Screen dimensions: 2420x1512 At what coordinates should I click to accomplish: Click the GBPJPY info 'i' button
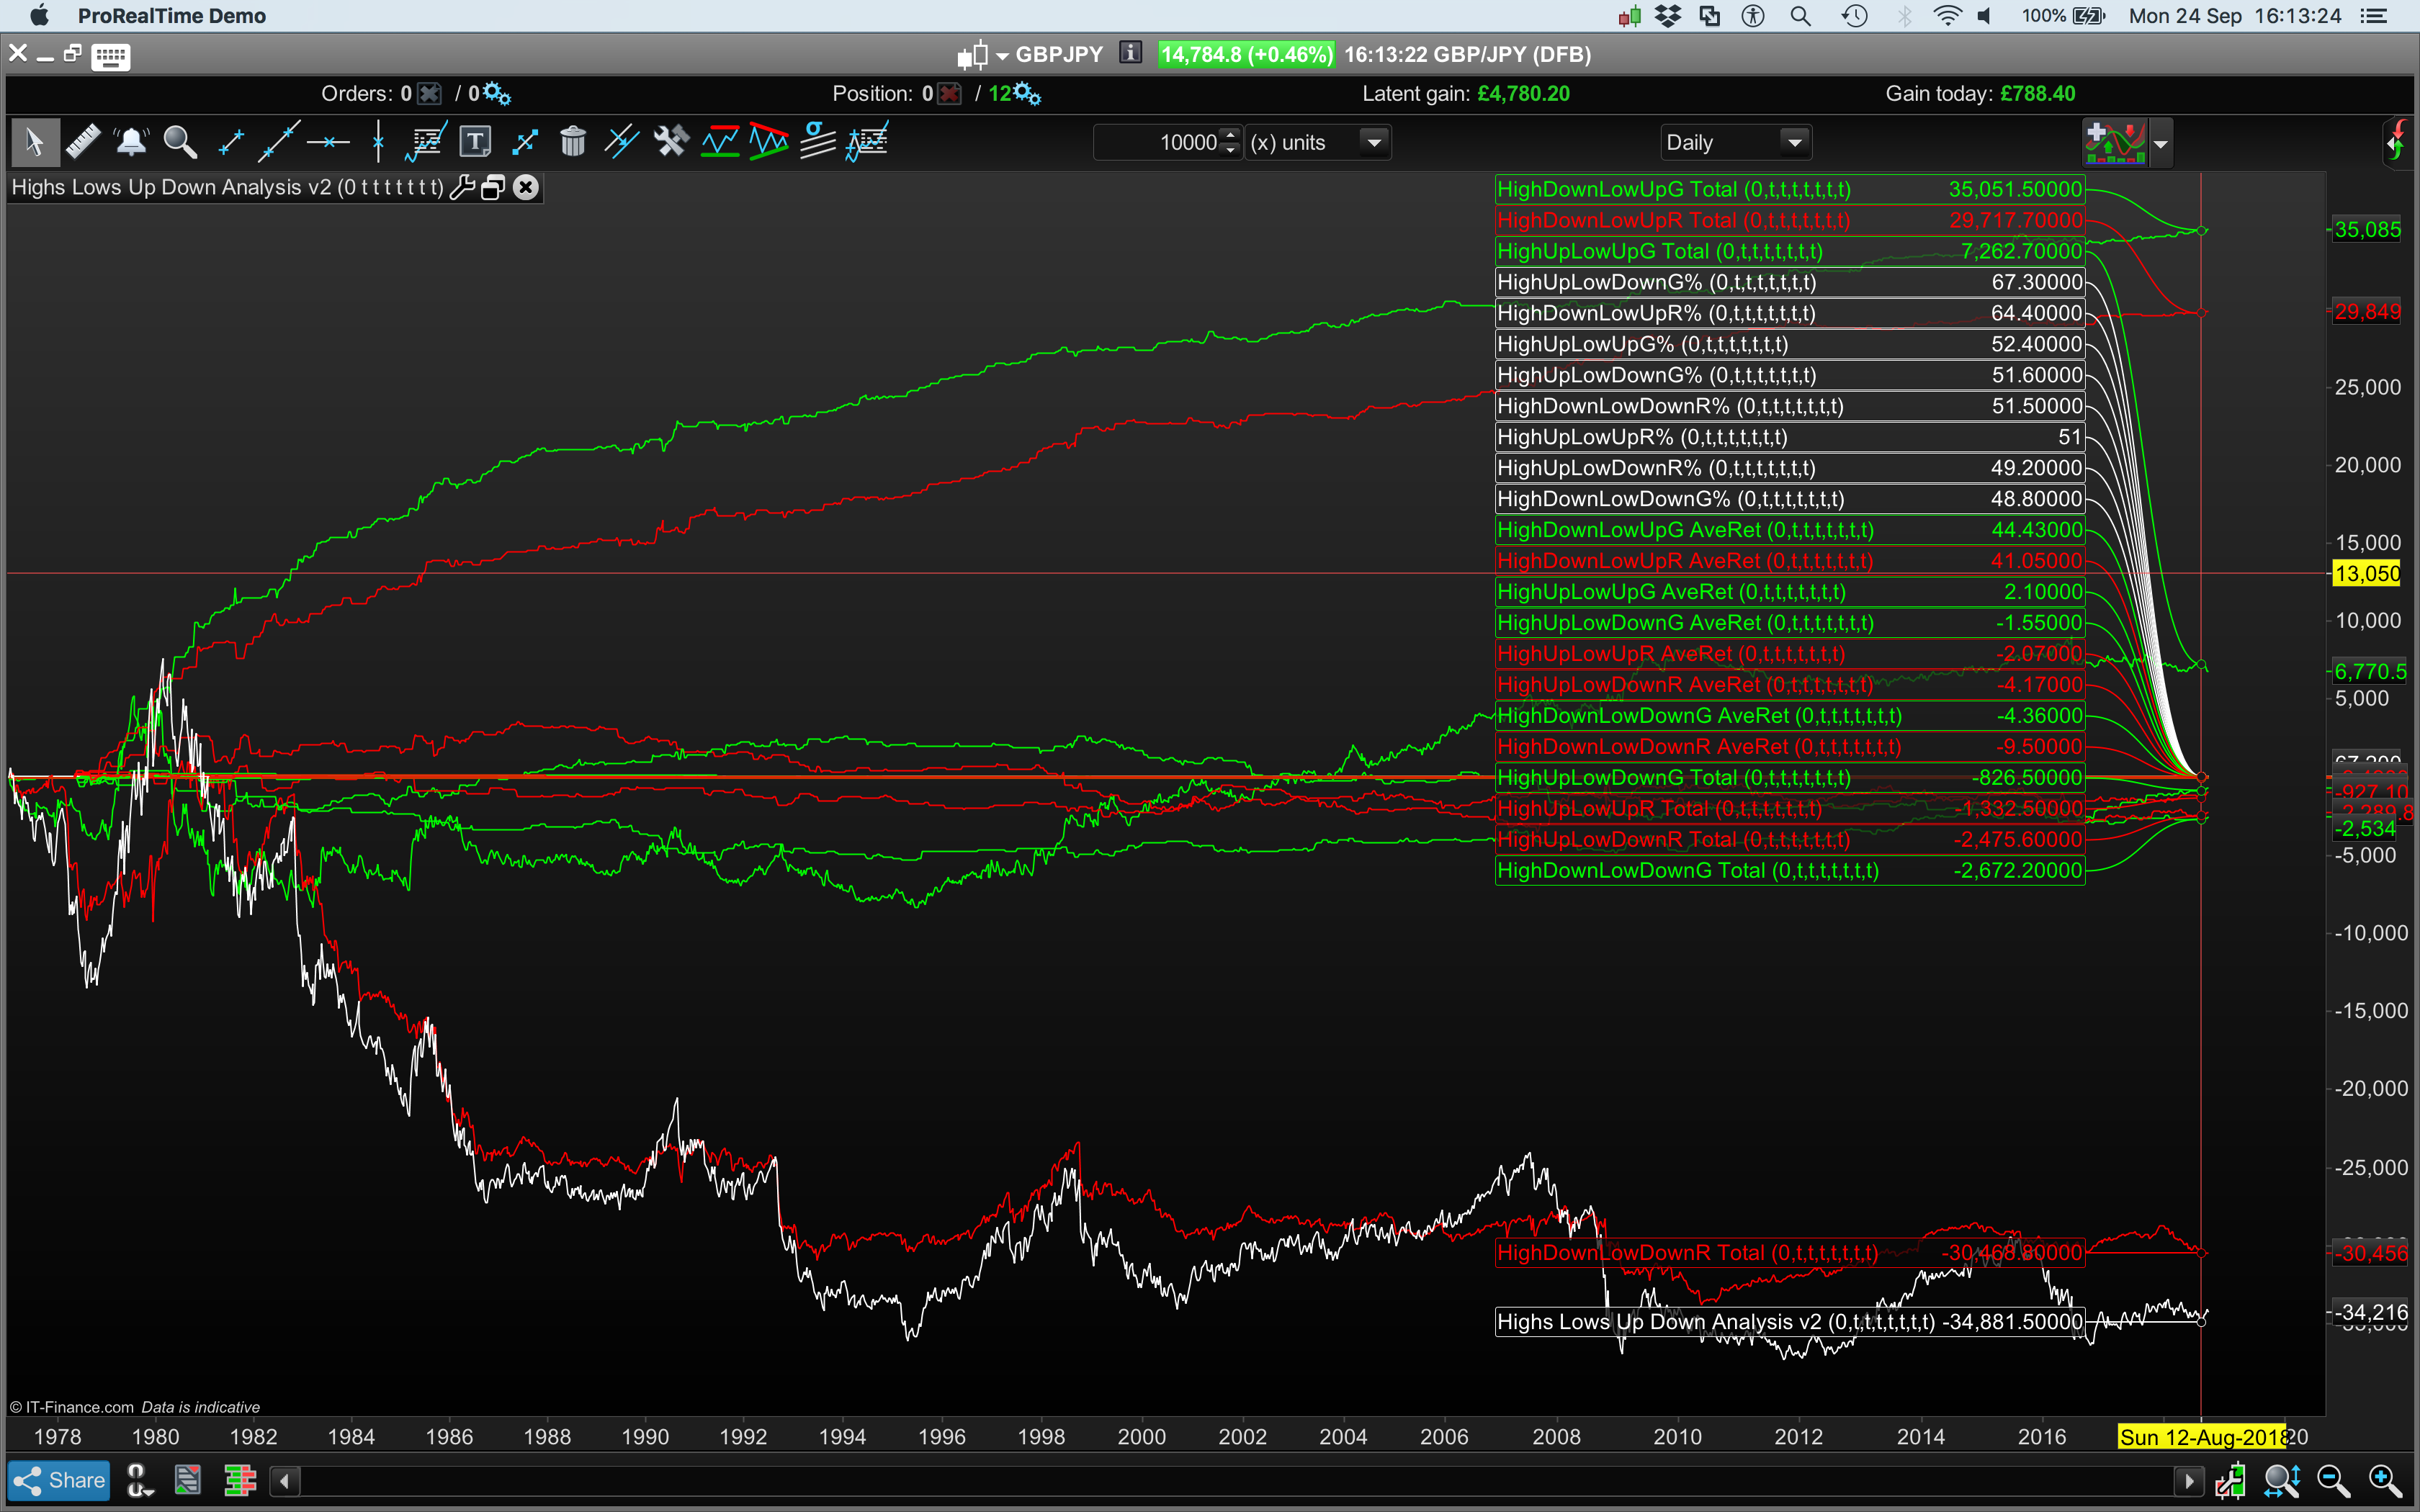pyautogui.click(x=1130, y=53)
